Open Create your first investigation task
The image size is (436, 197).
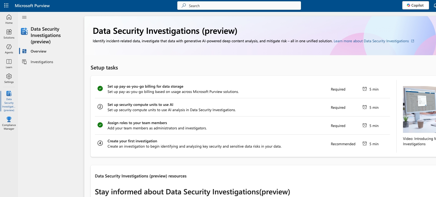coord(132,141)
